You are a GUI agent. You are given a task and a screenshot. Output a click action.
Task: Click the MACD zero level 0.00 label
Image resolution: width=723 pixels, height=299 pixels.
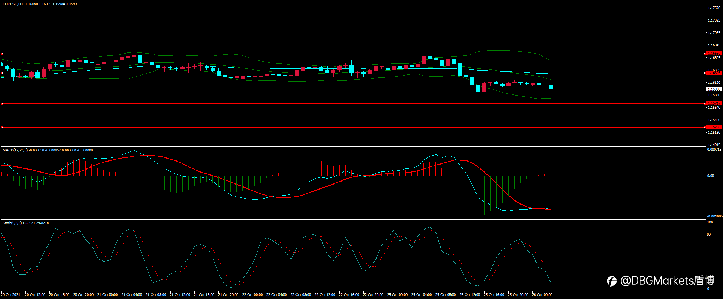point(711,176)
